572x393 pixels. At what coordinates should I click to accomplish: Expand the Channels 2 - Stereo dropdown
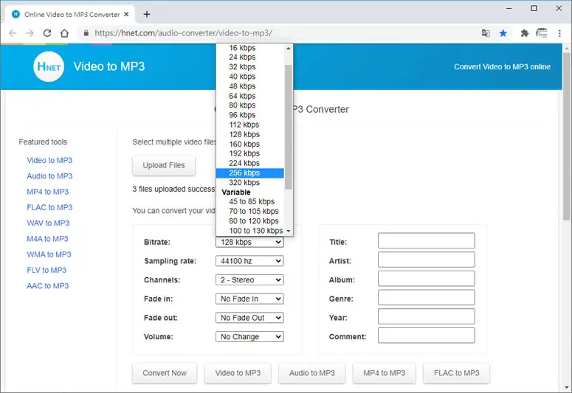(x=249, y=280)
